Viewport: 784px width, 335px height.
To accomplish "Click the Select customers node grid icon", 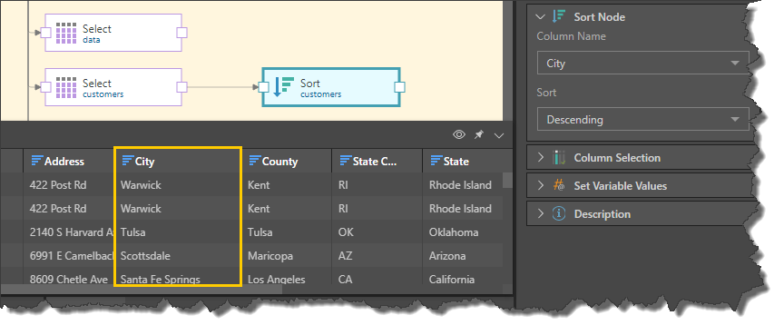I will coord(65,87).
